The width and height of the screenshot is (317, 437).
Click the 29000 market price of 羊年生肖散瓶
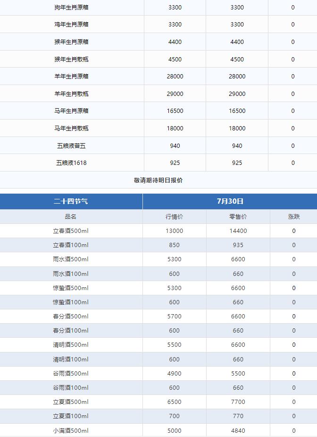pyautogui.click(x=175, y=94)
